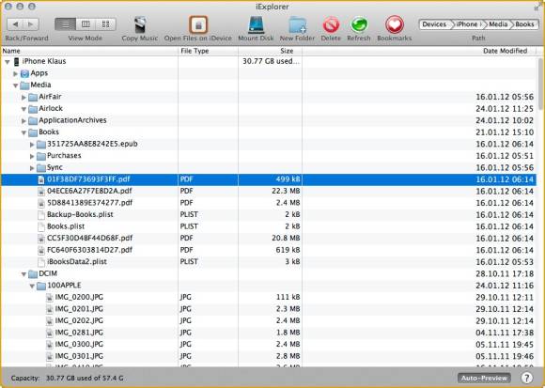The width and height of the screenshot is (545, 388).
Task: Click the capacity text 30.77 GB used
Action: pos(85,379)
